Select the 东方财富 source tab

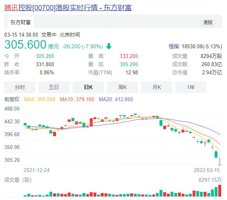[21, 23]
